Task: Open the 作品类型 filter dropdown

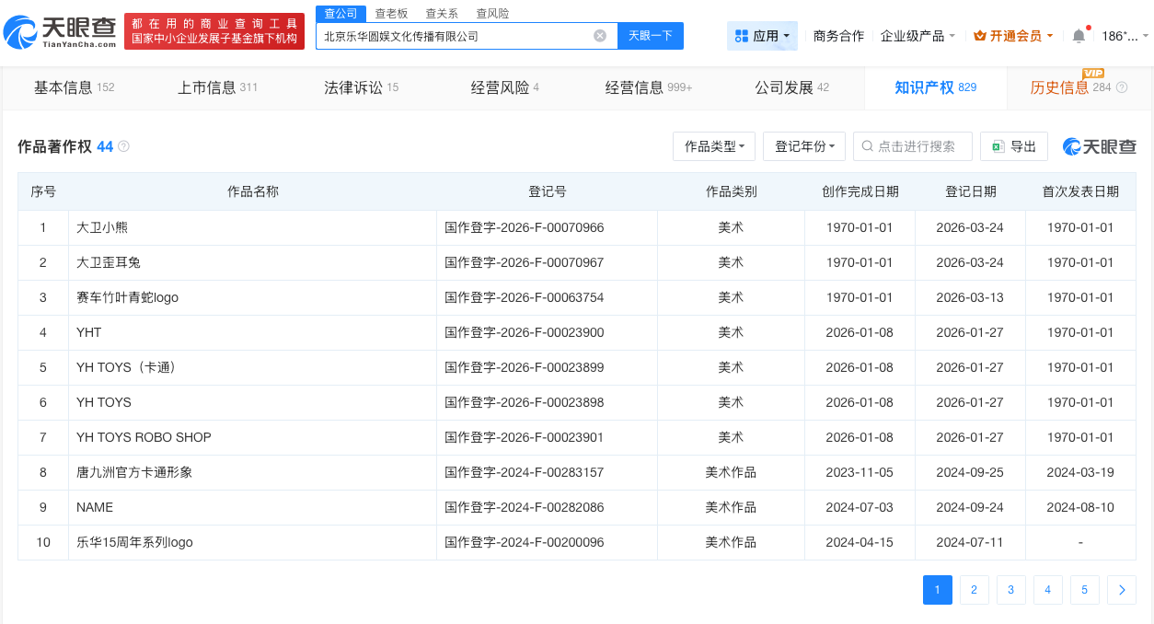Action: click(713, 145)
